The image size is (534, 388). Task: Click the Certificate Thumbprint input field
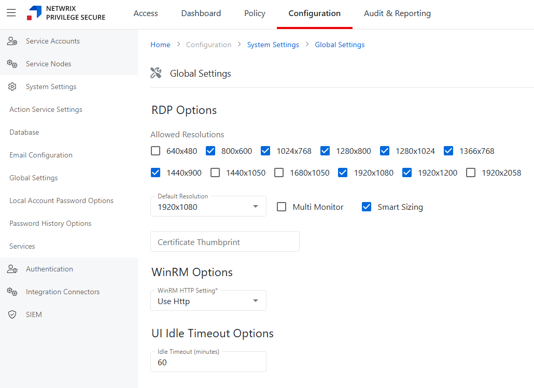[224, 242]
